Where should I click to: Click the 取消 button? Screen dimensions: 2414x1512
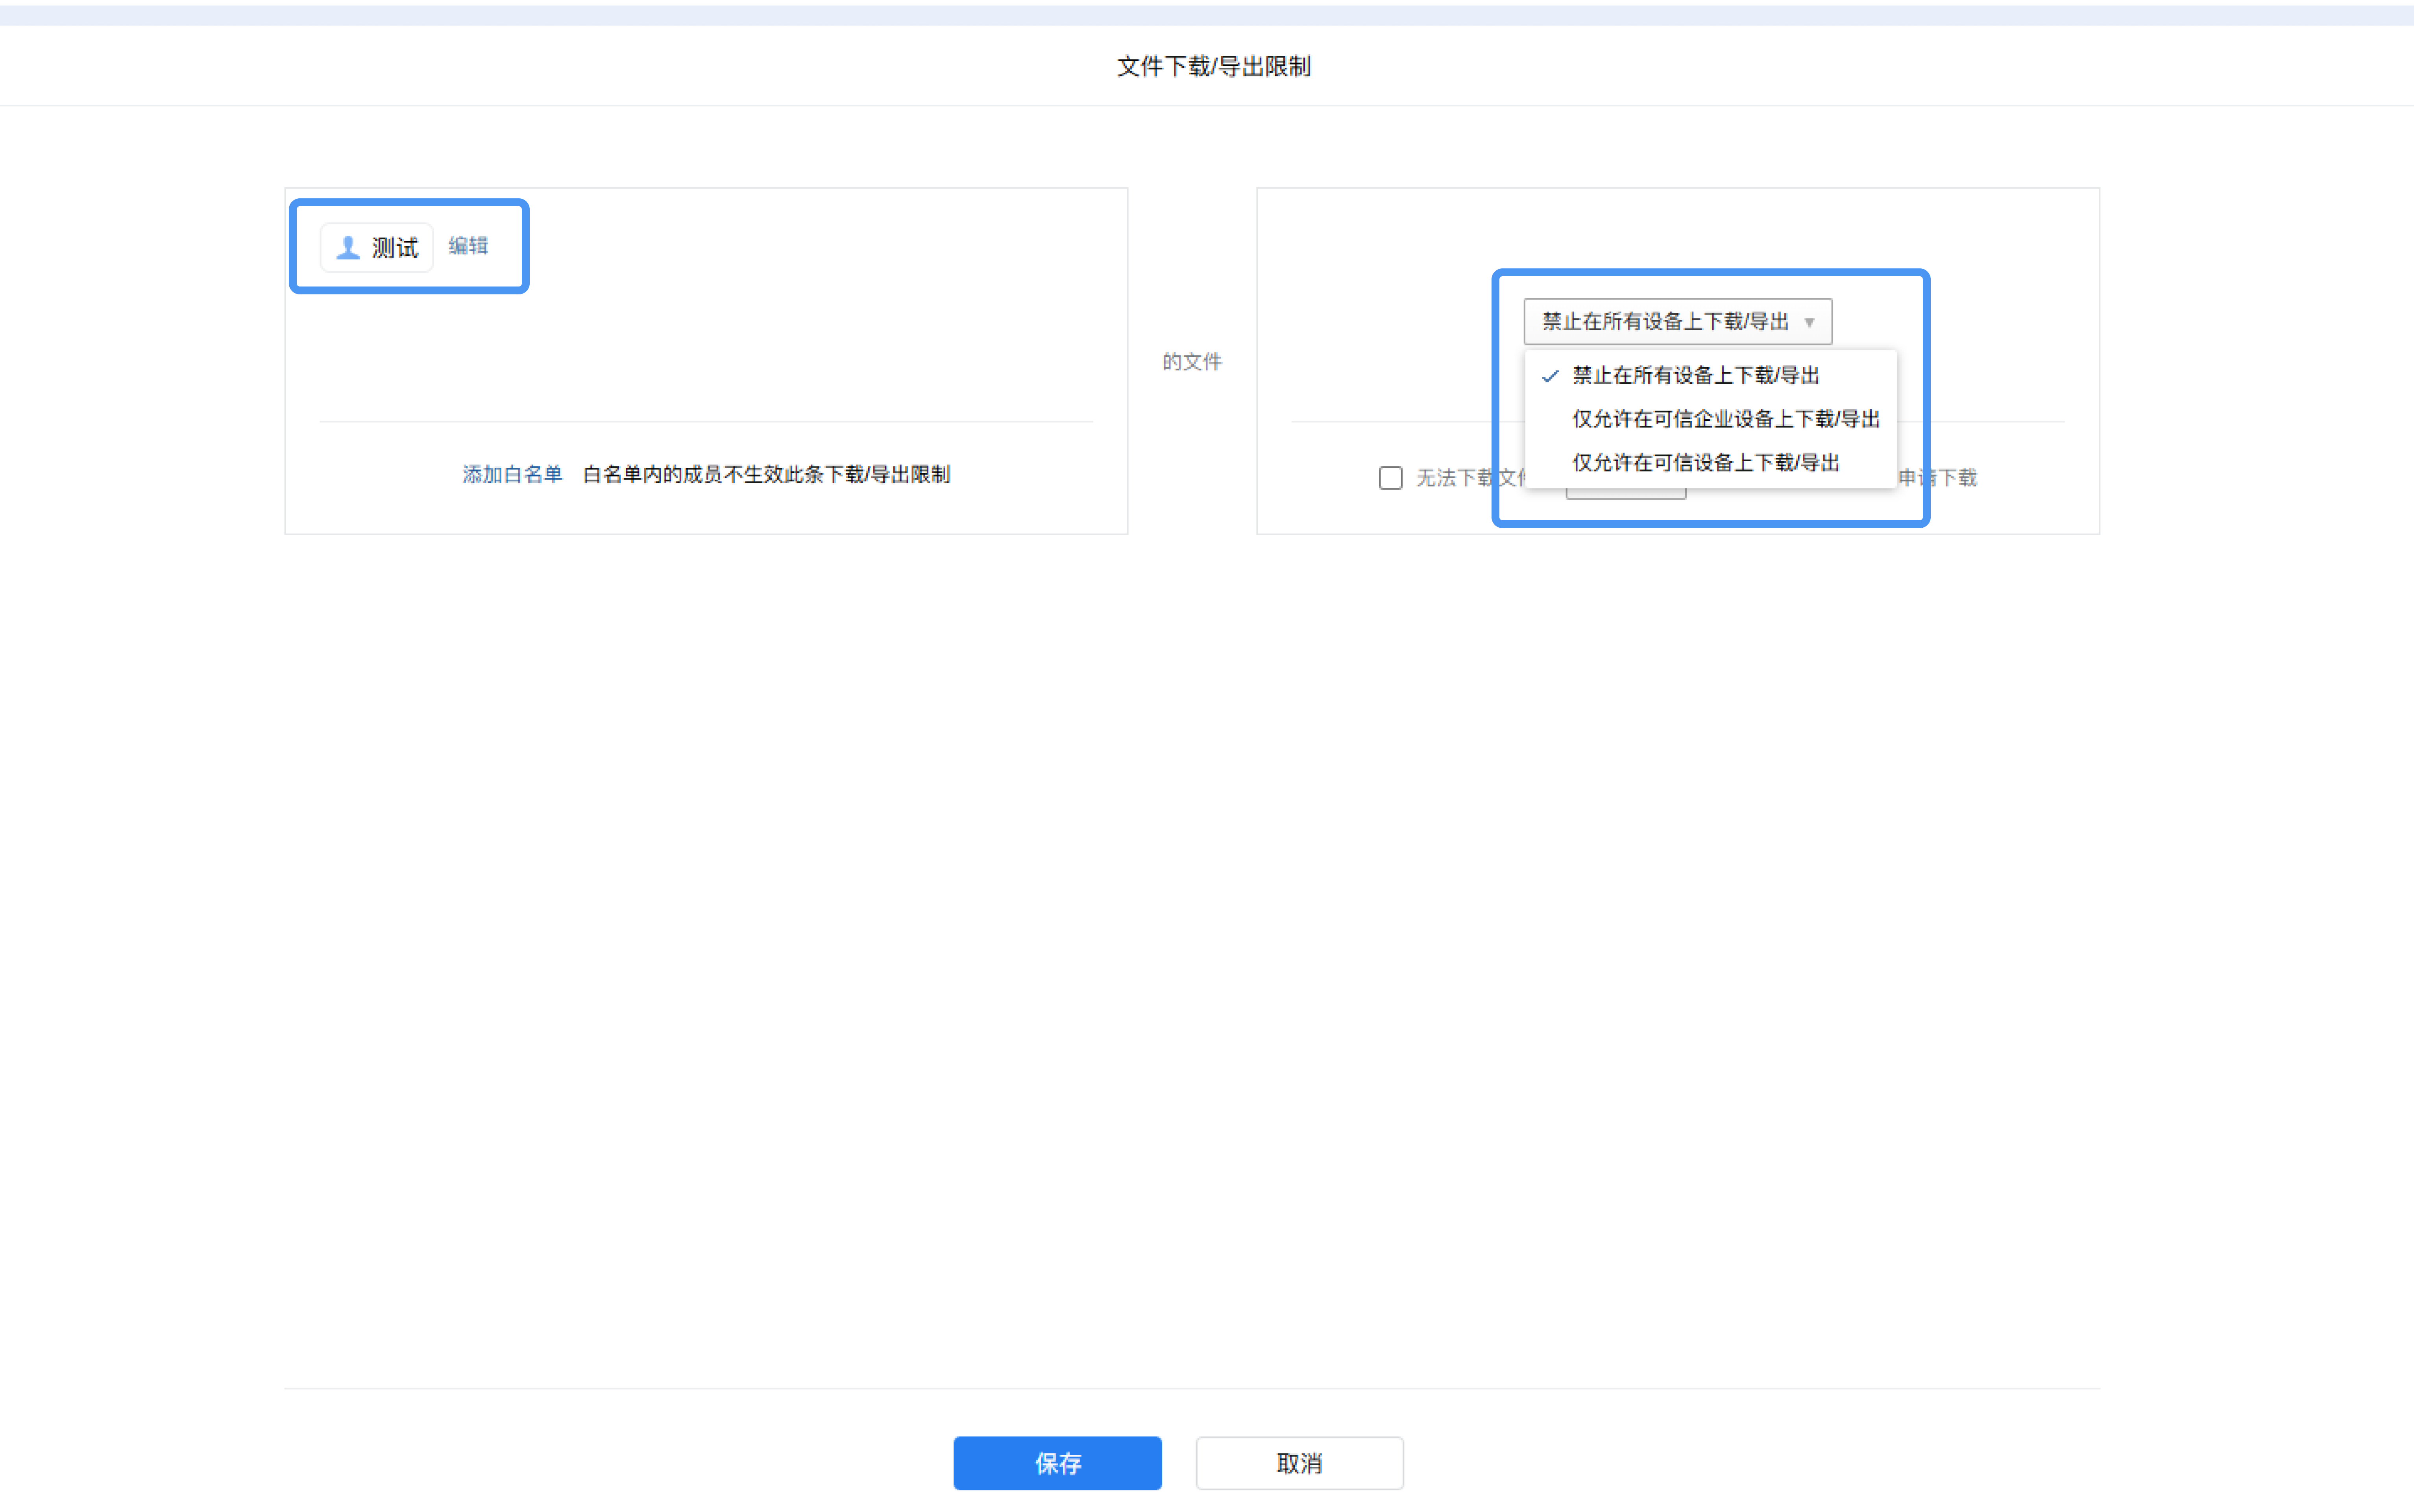[x=1299, y=1463]
